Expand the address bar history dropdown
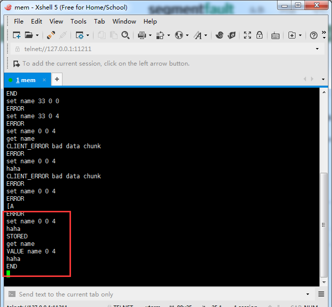The image size is (332, 307). pyautogui.click(x=317, y=49)
